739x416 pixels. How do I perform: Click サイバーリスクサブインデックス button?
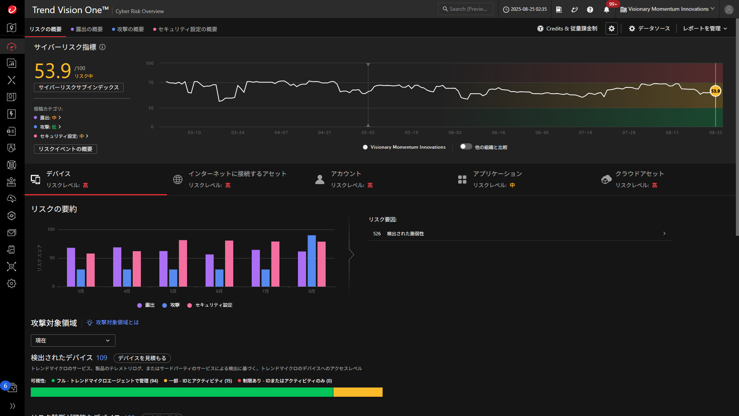click(79, 87)
